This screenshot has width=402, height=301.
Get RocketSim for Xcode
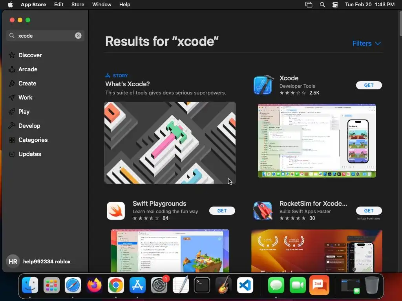[369, 210]
